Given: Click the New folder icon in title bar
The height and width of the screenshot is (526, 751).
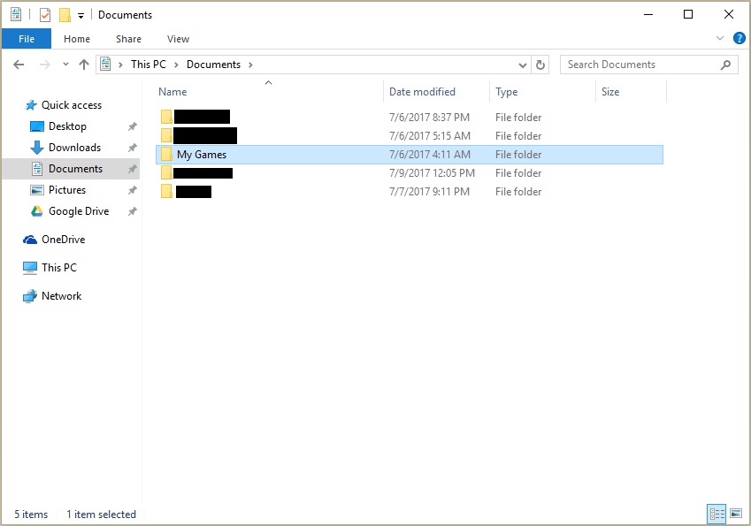Looking at the screenshot, I should click(65, 15).
